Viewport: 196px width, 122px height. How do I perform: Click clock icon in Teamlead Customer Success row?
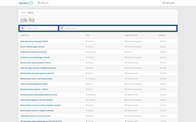tap(126, 116)
